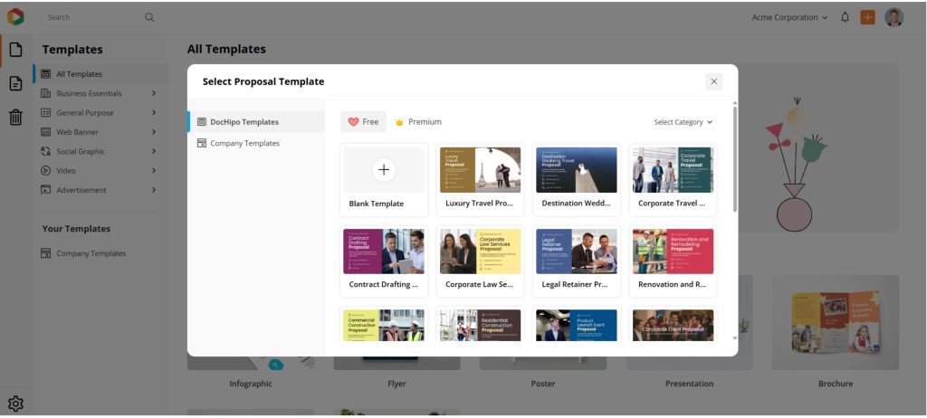
Task: Expand Advertisement chevron
Action: pos(154,190)
